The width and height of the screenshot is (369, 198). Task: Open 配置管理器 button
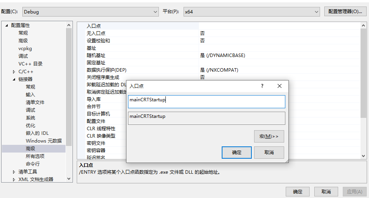[x=345, y=12]
